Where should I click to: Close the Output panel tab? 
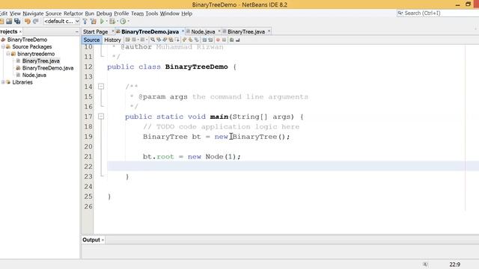coord(103,240)
